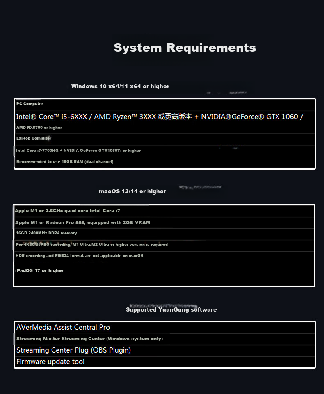Select the 'Laptop Computer' row label

point(34,138)
